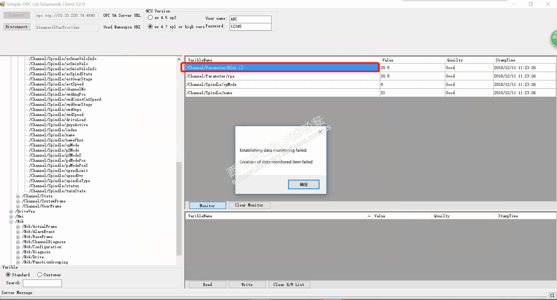557x300 pixels.
Task: Click the S1 value cell
Action: 412,93
